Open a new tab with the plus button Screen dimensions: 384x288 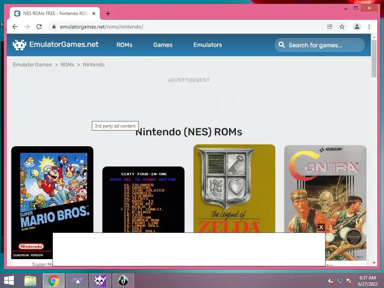[108, 13]
